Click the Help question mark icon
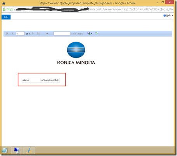This screenshot has width=177, height=156. tap(165, 16)
